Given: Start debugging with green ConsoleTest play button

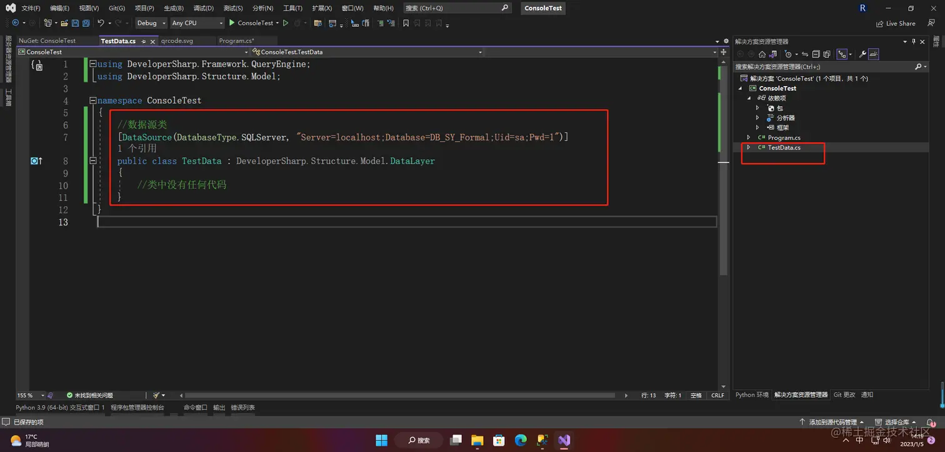Looking at the screenshot, I should (253, 23).
